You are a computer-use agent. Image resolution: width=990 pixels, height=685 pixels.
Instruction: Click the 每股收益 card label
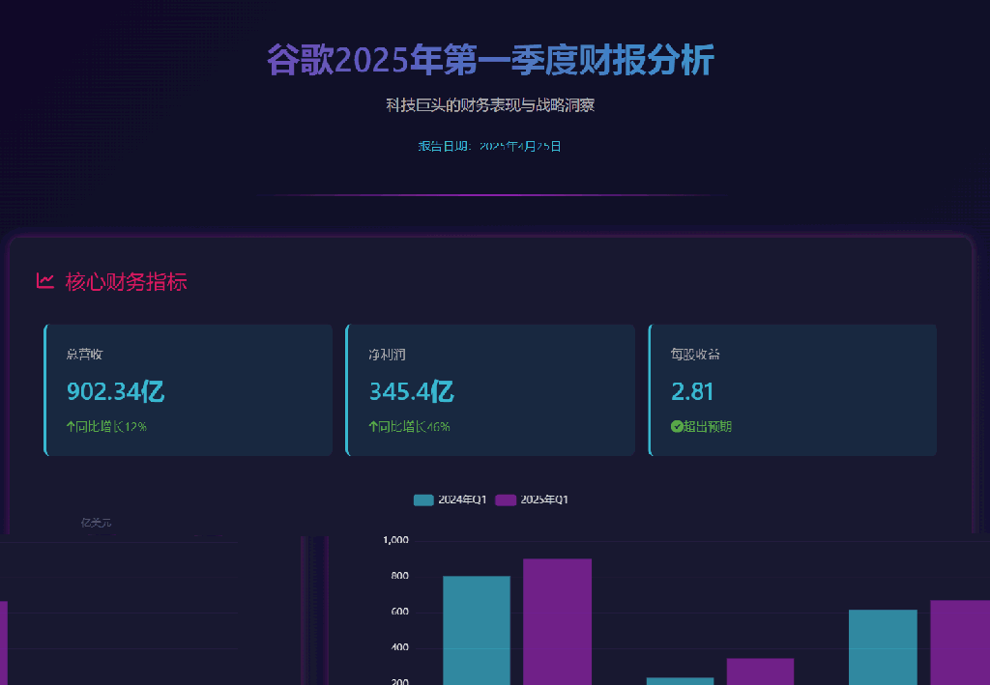coord(695,355)
